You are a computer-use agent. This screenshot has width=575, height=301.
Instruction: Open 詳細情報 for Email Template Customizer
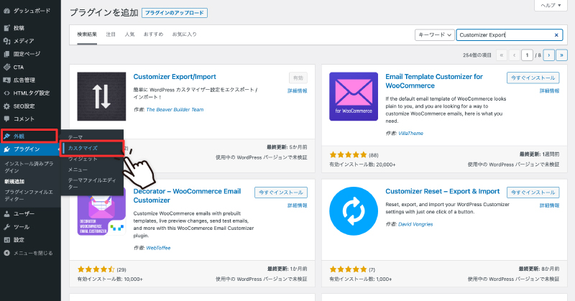click(549, 91)
